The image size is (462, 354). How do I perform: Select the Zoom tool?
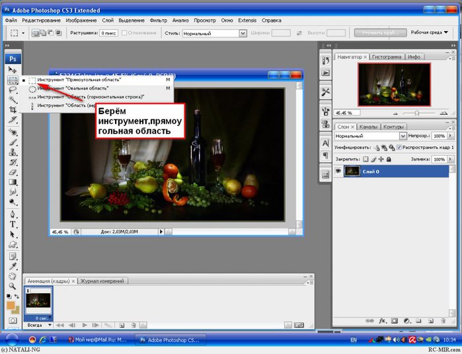[x=13, y=286]
